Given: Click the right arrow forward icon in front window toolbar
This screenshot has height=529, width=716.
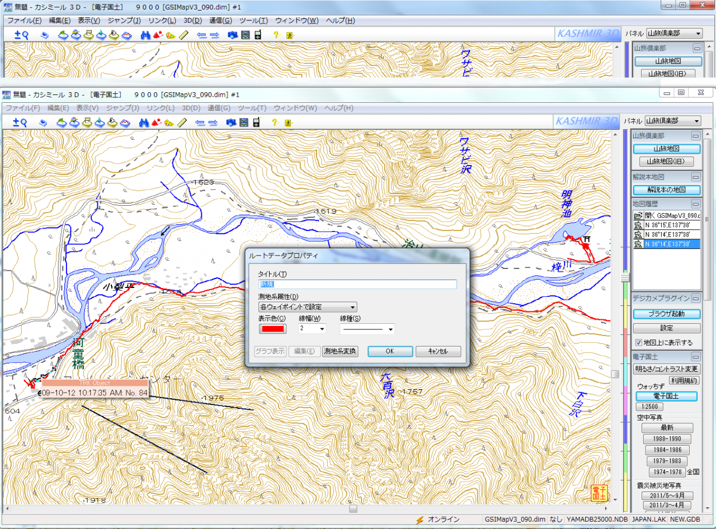Looking at the screenshot, I should pyautogui.click(x=213, y=122).
